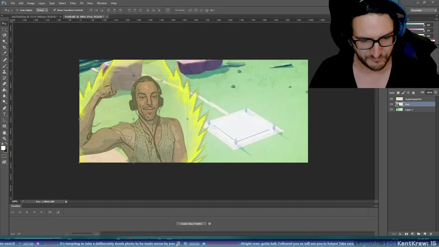The width and height of the screenshot is (439, 247).
Task: Hide the Pod layer
Action: click(391, 104)
